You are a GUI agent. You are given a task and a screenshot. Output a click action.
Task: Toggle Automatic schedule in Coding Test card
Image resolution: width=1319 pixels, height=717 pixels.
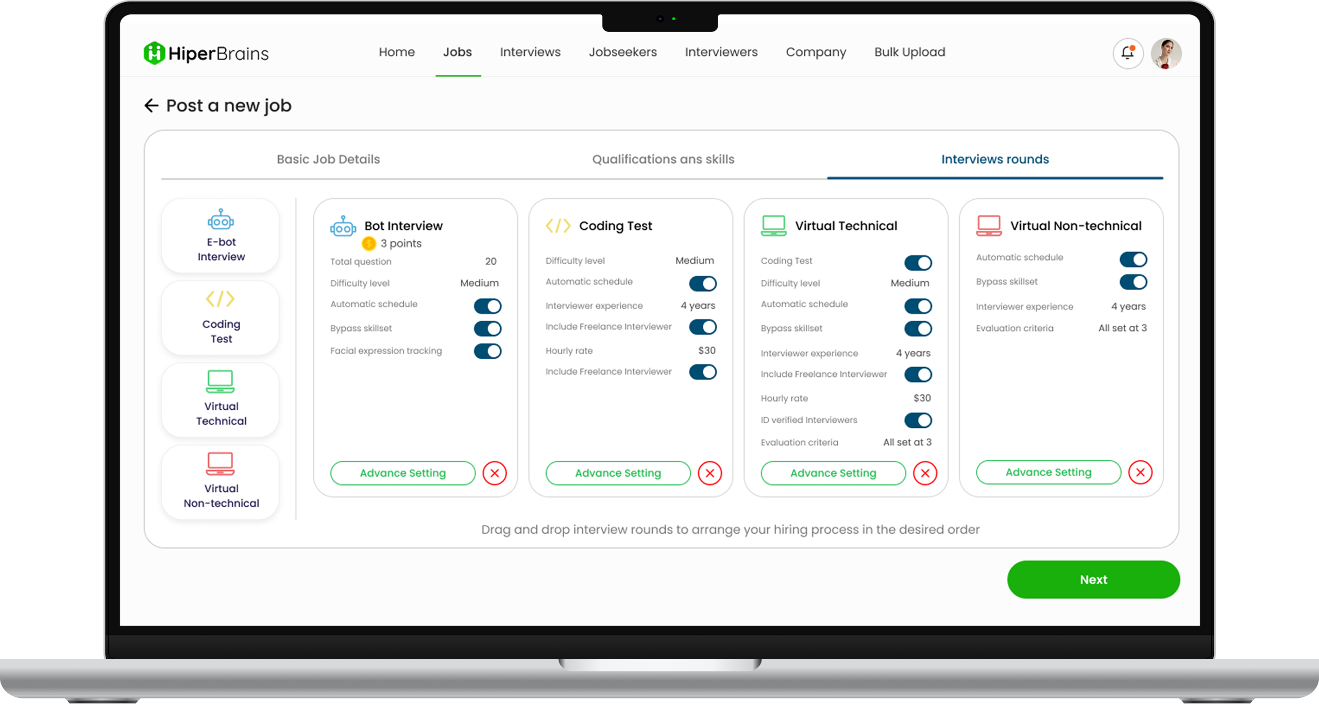703,284
